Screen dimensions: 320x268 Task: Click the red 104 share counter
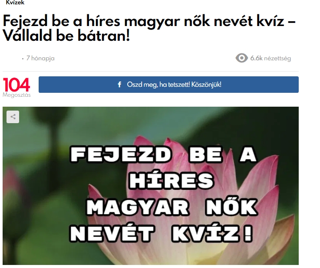(x=16, y=85)
